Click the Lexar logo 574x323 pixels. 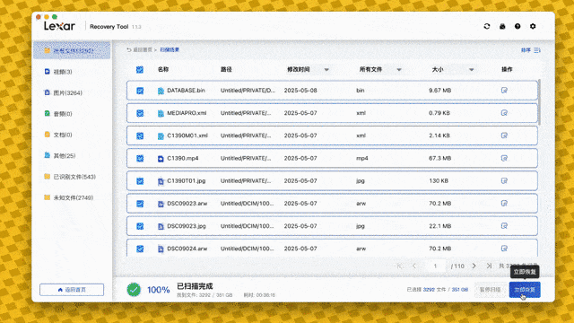point(59,26)
